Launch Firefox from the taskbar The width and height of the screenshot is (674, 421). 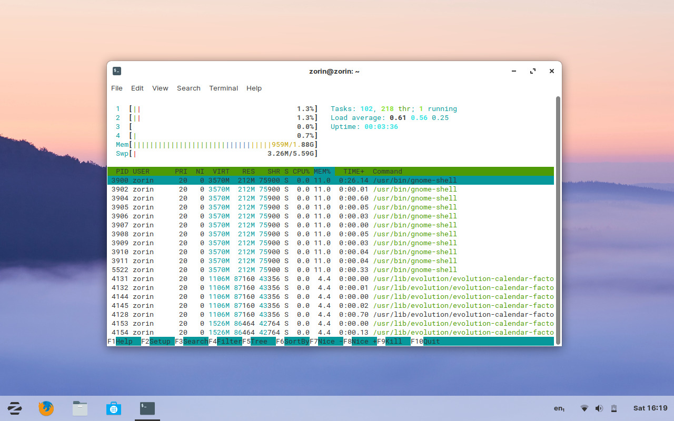pos(46,408)
